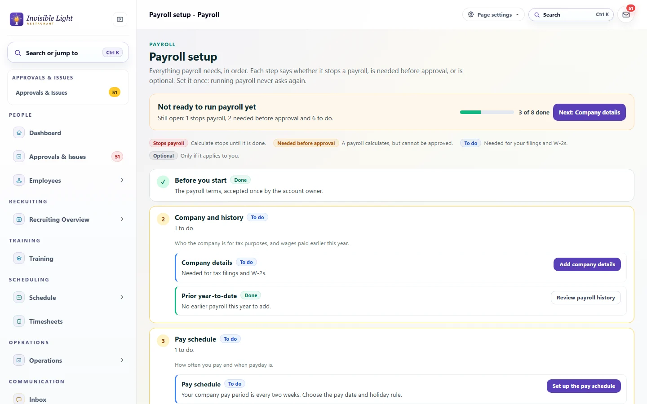Screen dimensions: 647x404
Task: Click the Inbox chat icon in sidebar
Action: point(19,399)
